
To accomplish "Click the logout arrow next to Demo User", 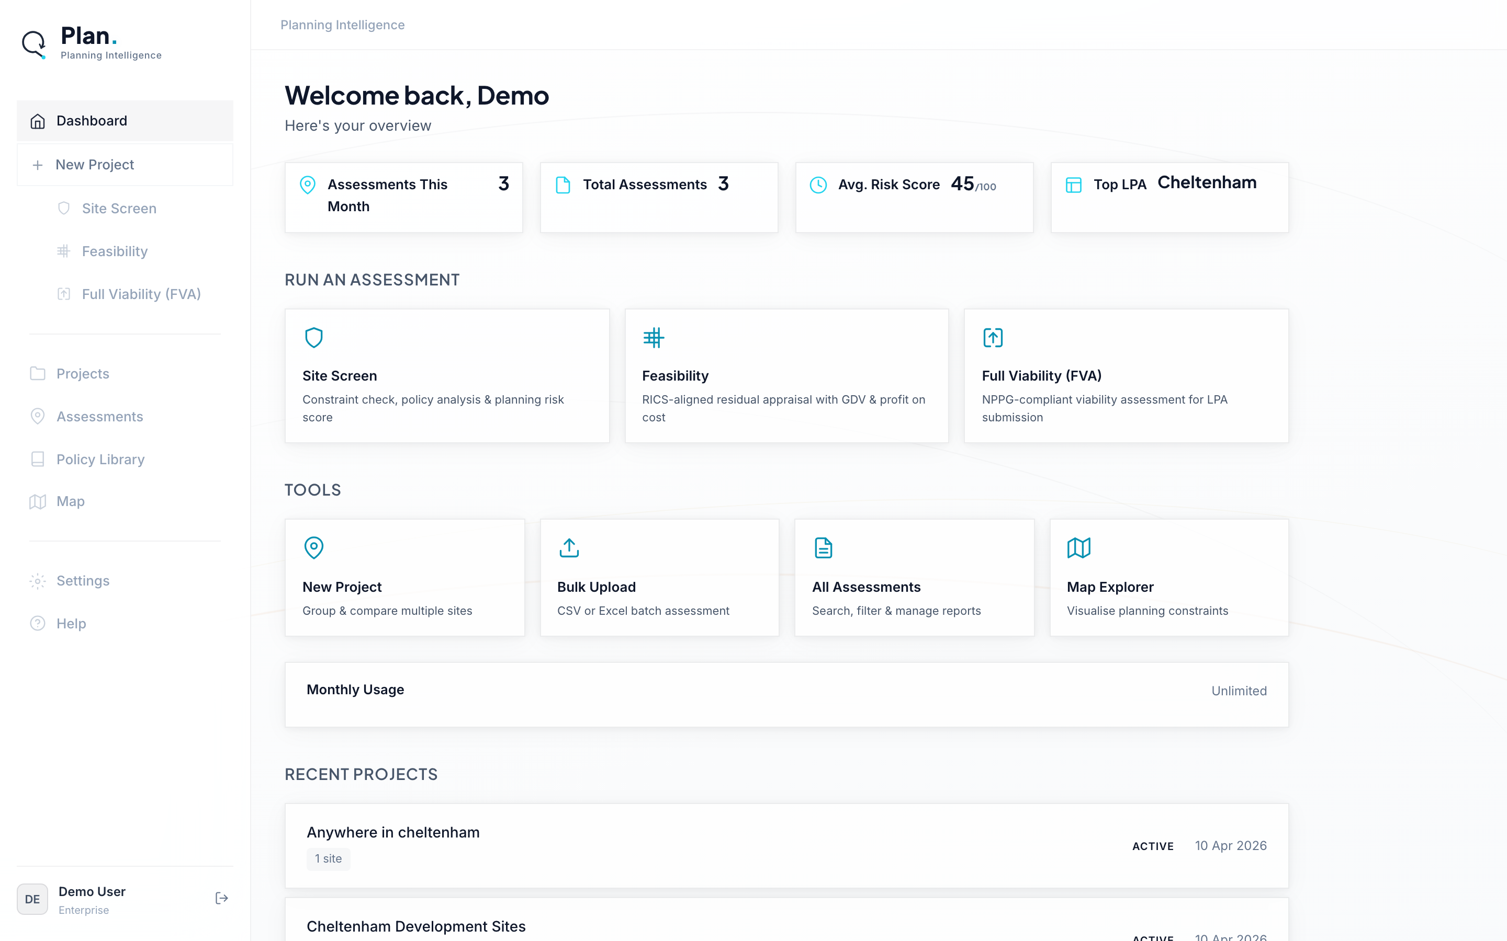I will (x=221, y=898).
